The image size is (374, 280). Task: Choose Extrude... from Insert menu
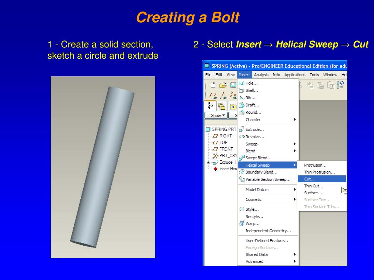pos(268,129)
